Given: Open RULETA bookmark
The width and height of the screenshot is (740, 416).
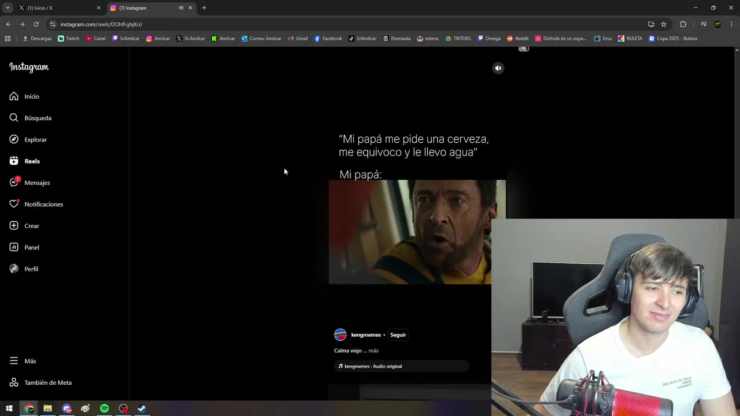Looking at the screenshot, I should pos(630,39).
